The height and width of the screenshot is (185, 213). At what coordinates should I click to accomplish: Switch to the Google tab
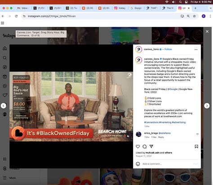point(136,8)
